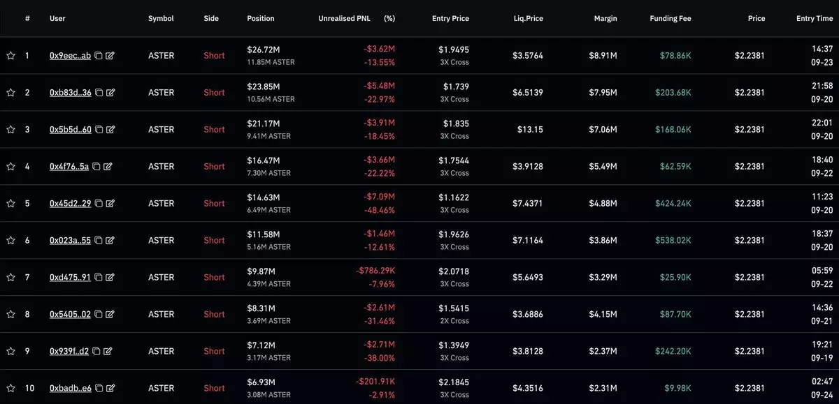This screenshot has height=404, width=839.
Task: Edit note for address 0x45d2..29
Action: (110, 204)
